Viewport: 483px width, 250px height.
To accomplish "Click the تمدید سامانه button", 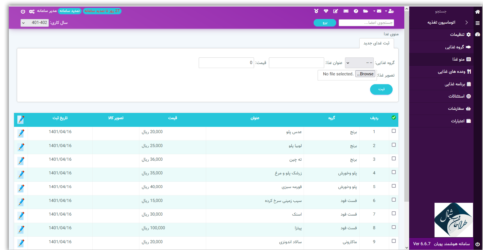I will [x=70, y=11].
